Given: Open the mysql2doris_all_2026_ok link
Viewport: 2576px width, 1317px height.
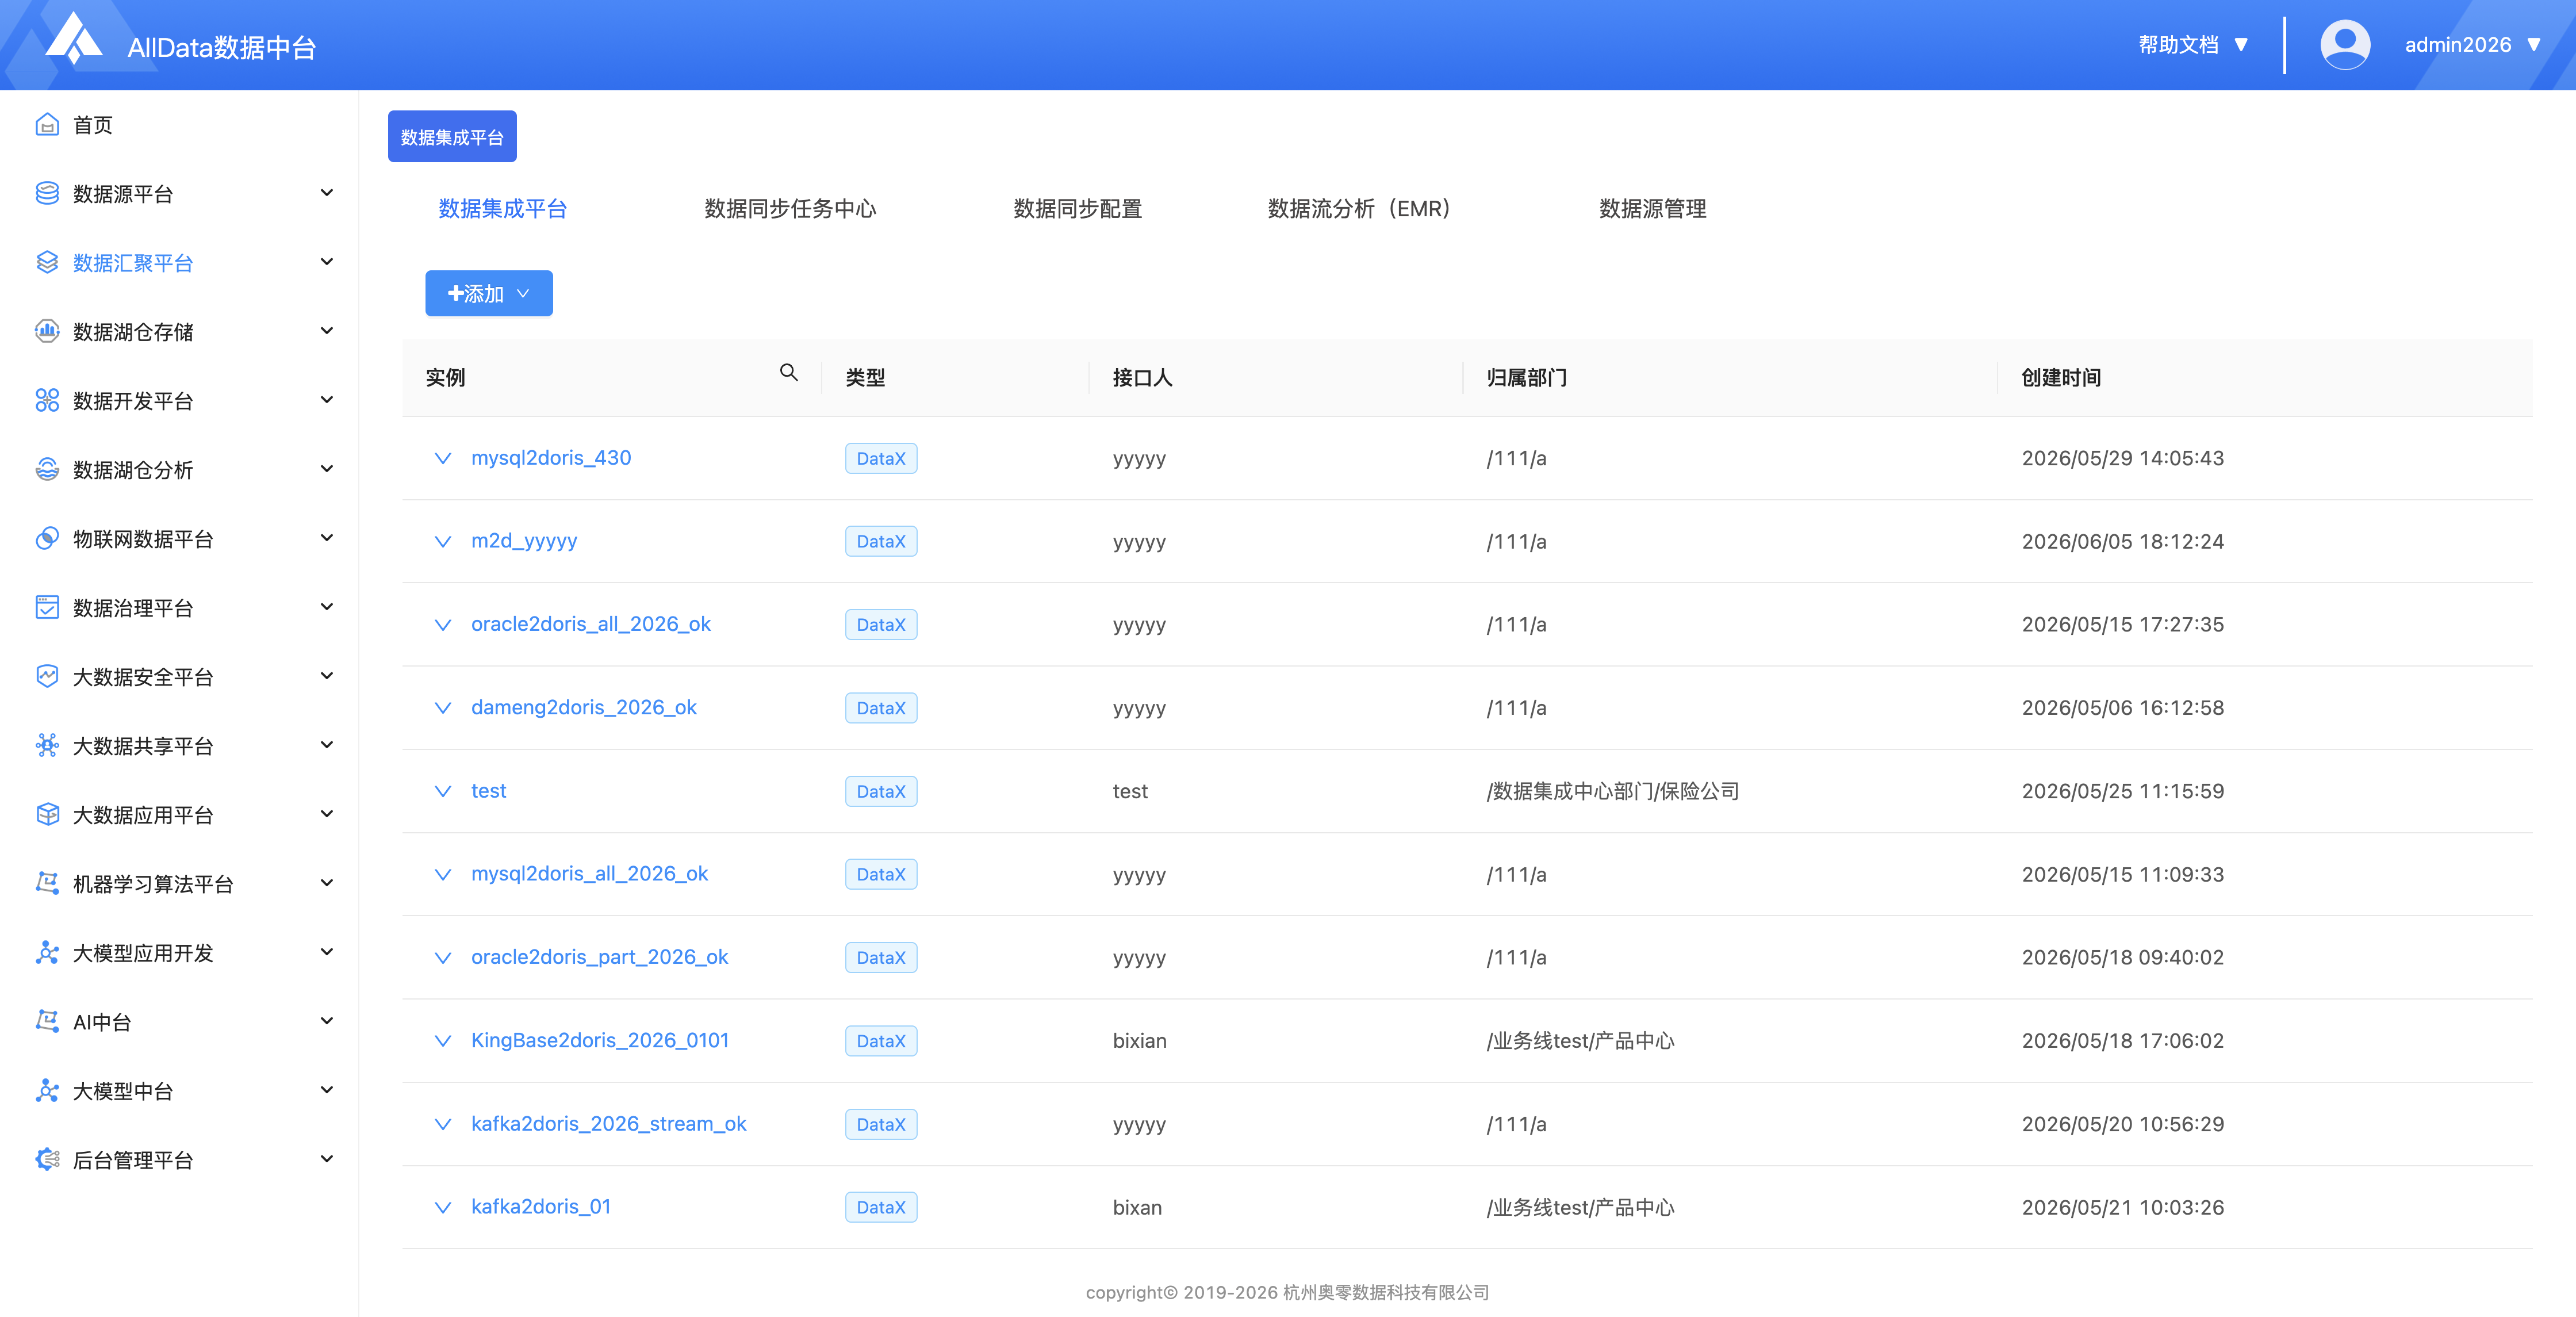Looking at the screenshot, I should click(590, 873).
